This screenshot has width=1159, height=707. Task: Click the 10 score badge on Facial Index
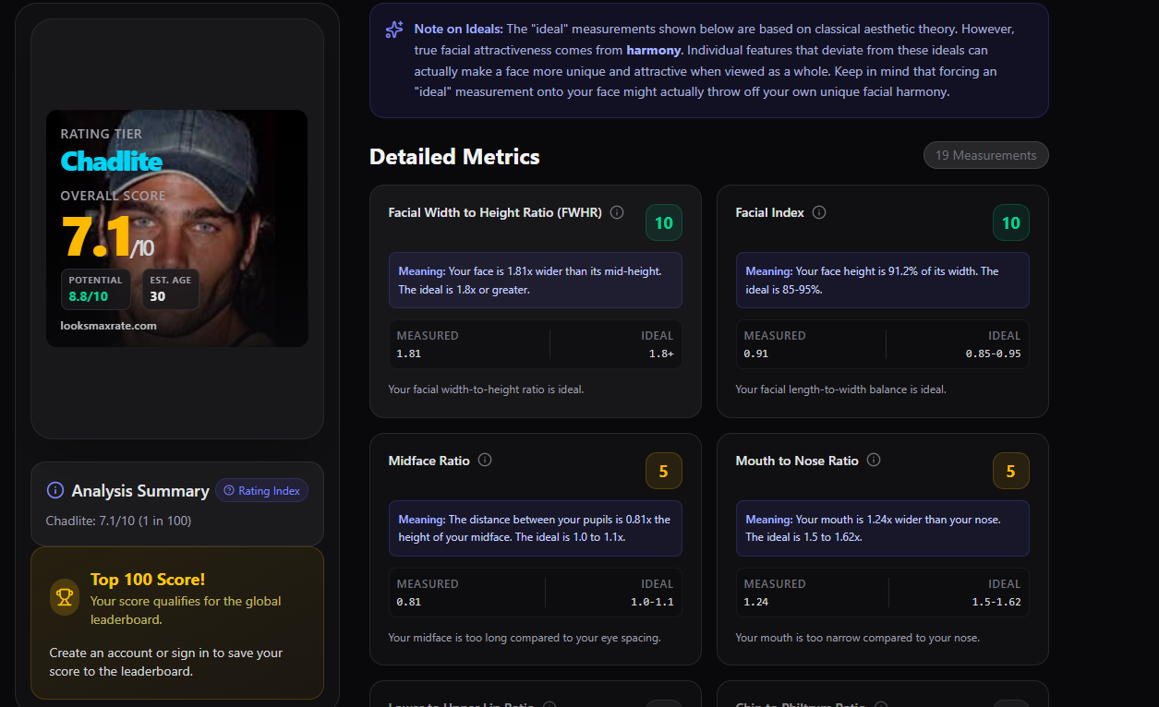1010,222
